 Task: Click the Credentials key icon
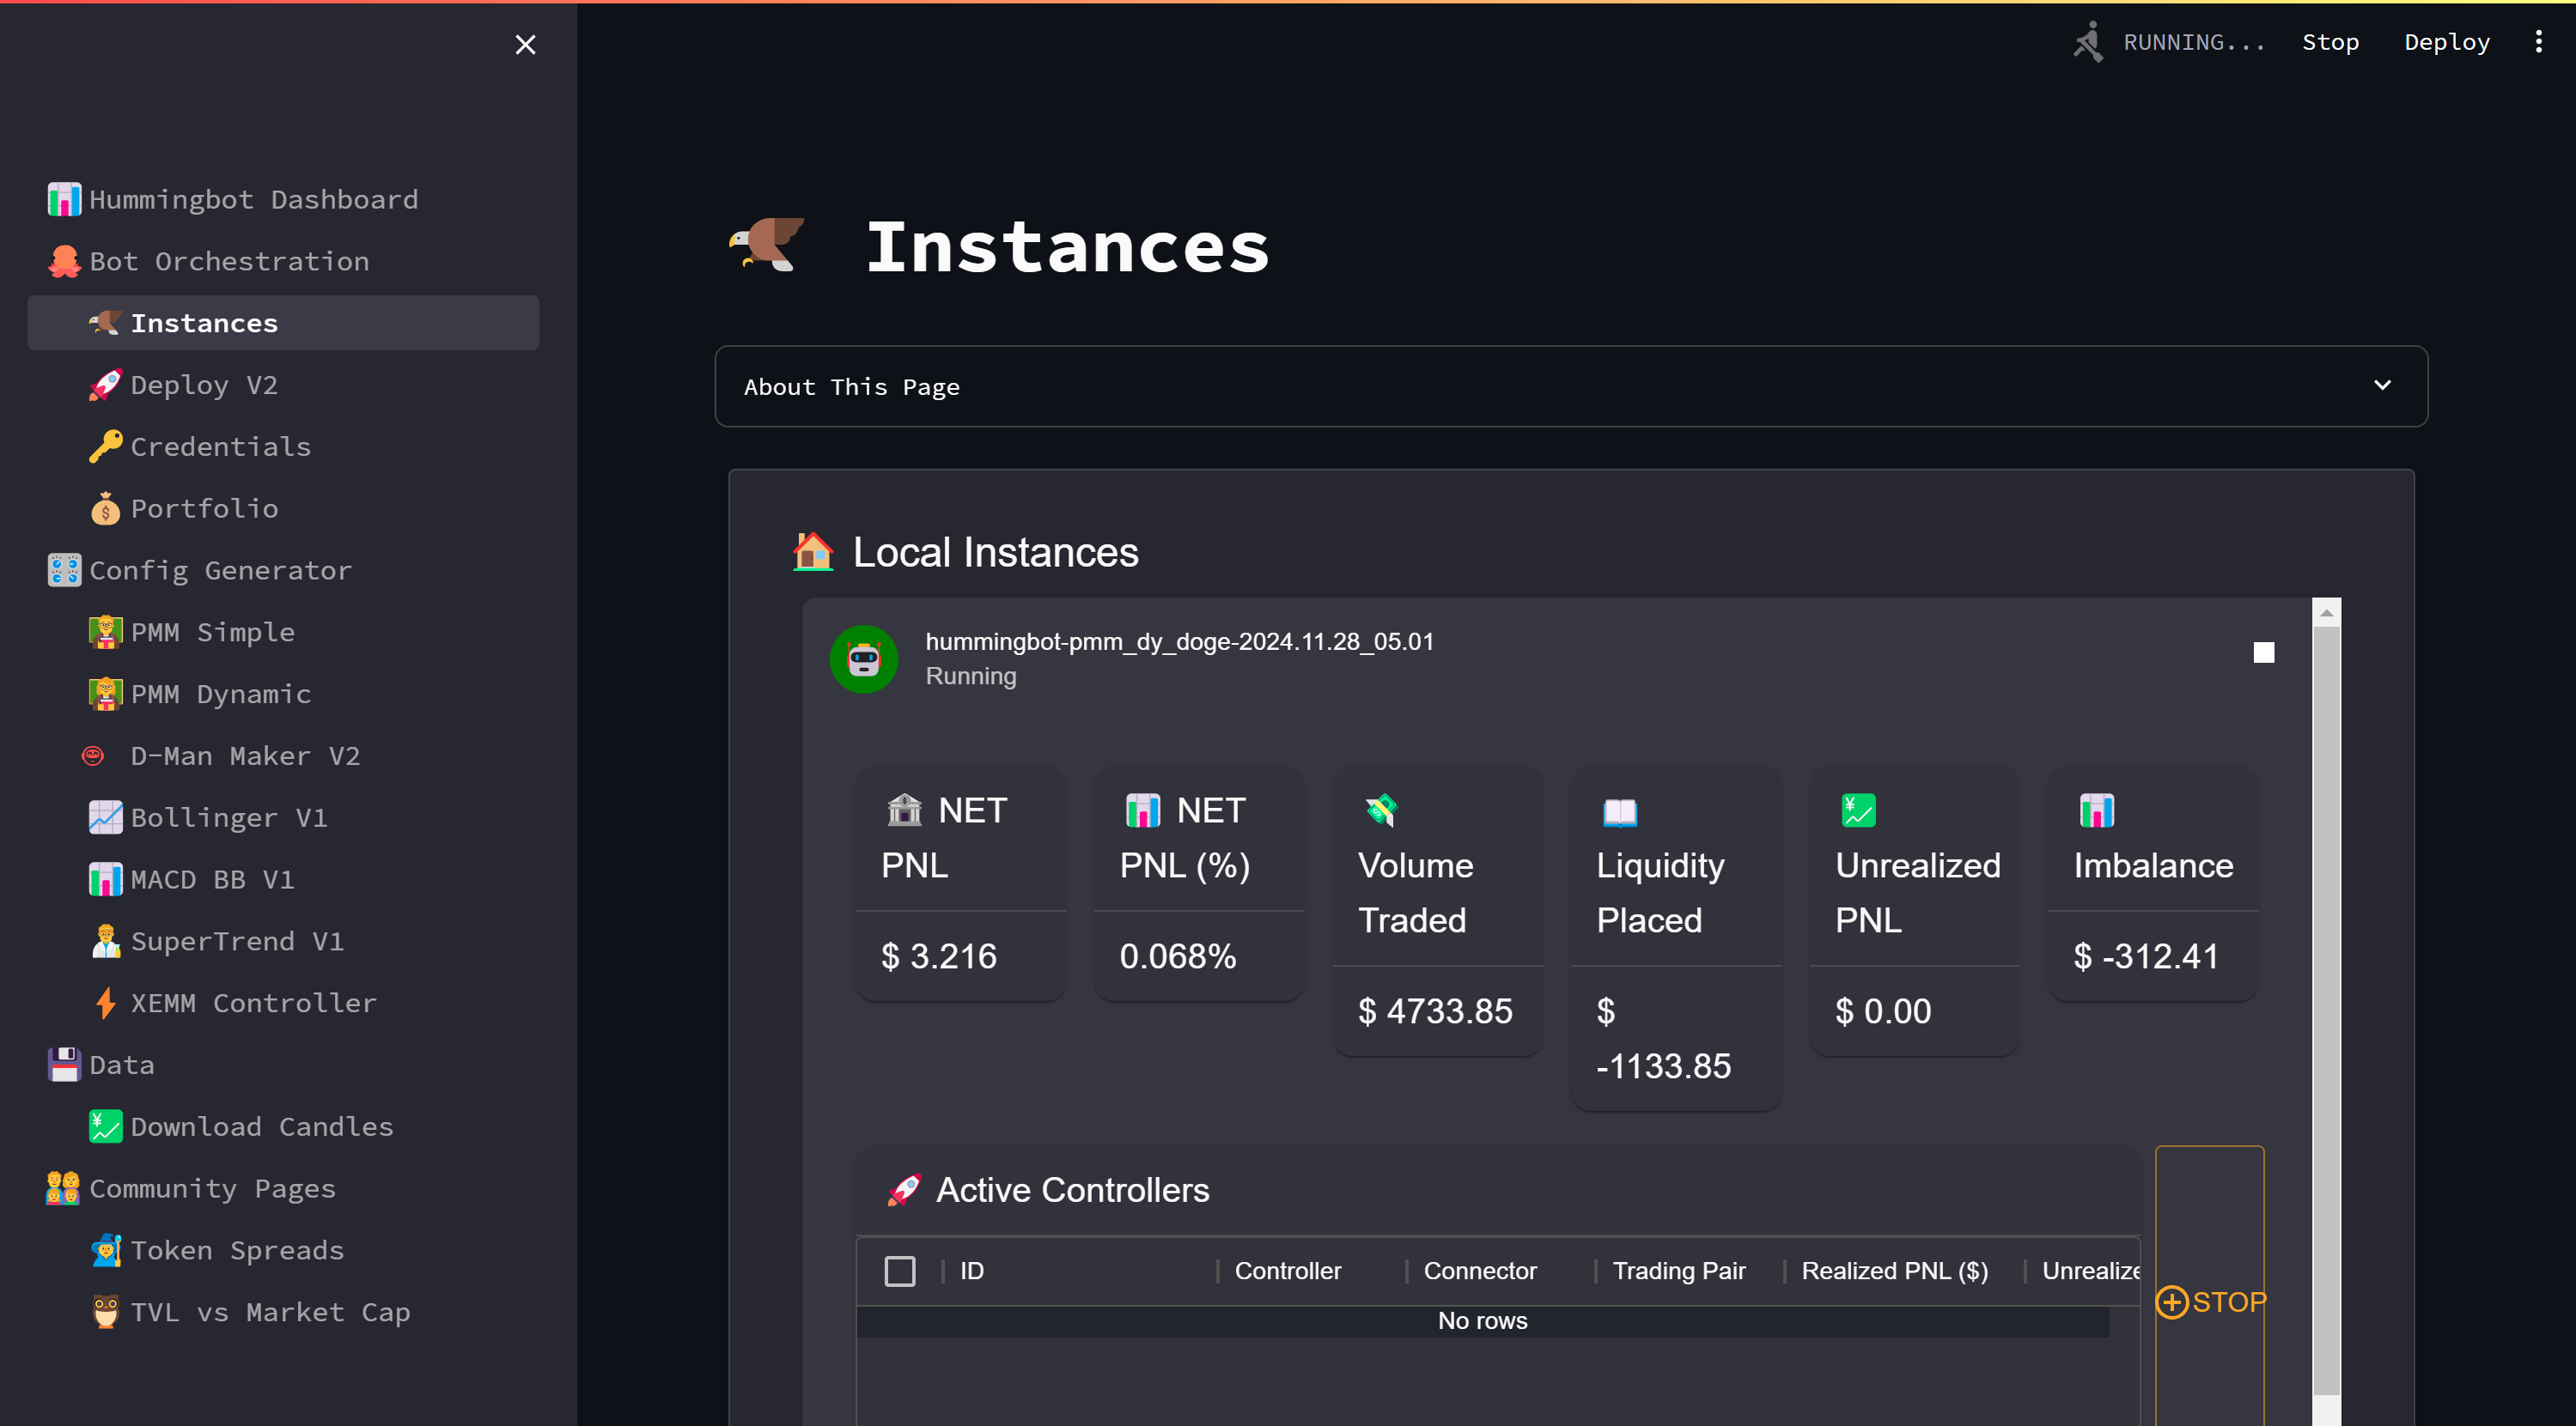point(105,446)
